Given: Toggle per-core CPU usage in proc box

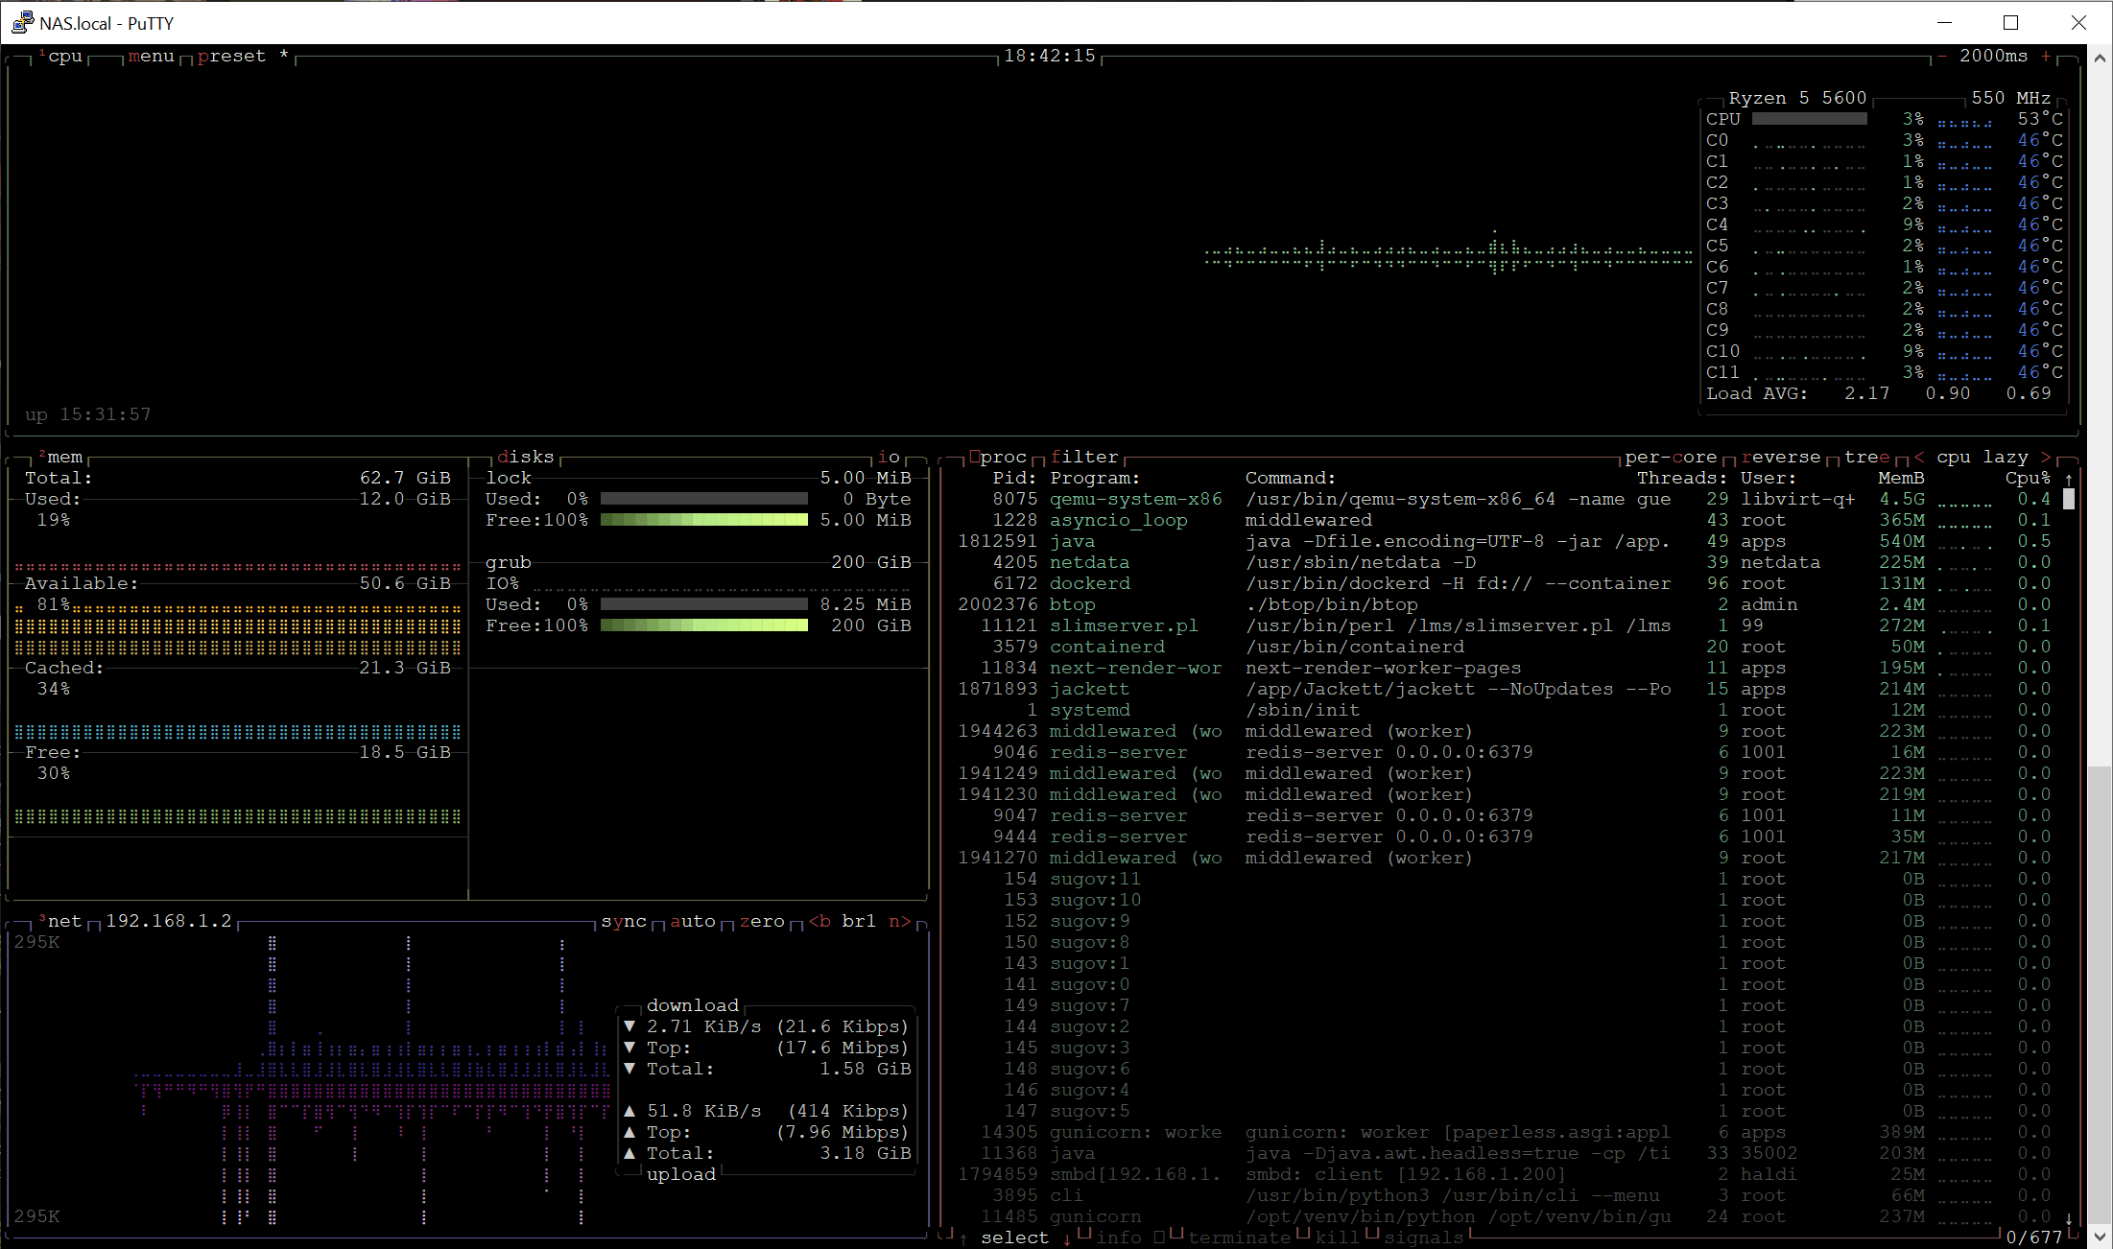Looking at the screenshot, I should point(1671,457).
